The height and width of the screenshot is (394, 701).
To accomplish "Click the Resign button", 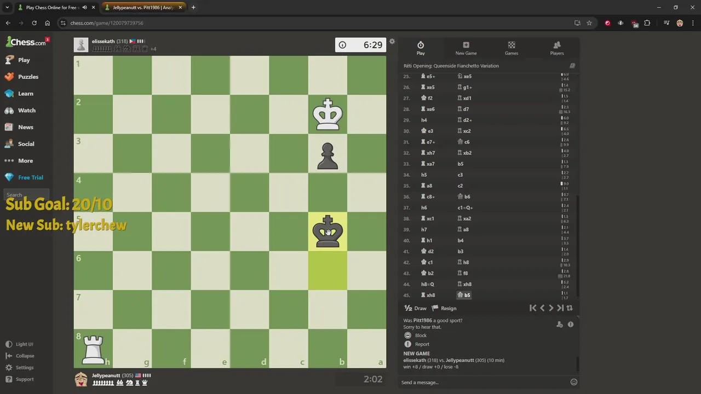I will tap(444, 308).
